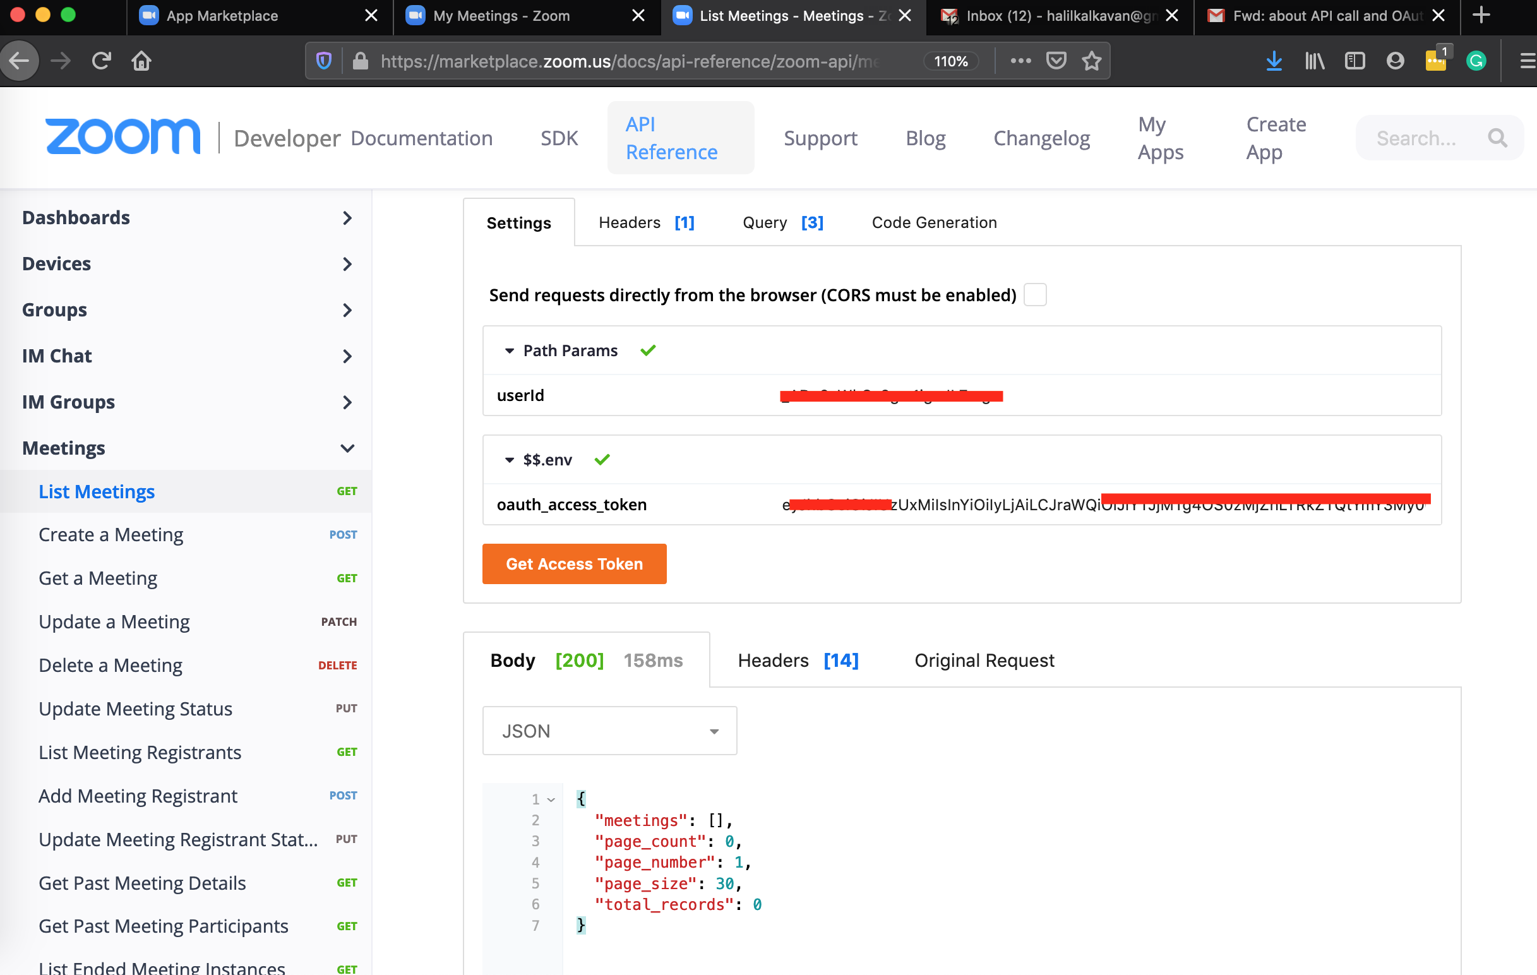Enable sending requests directly from browser
Screen dimensions: 1537x975
click(x=1035, y=295)
